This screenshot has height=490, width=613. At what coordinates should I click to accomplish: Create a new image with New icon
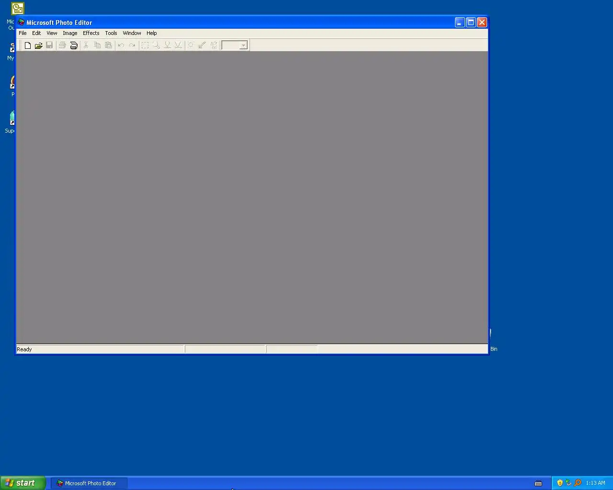[x=28, y=45]
